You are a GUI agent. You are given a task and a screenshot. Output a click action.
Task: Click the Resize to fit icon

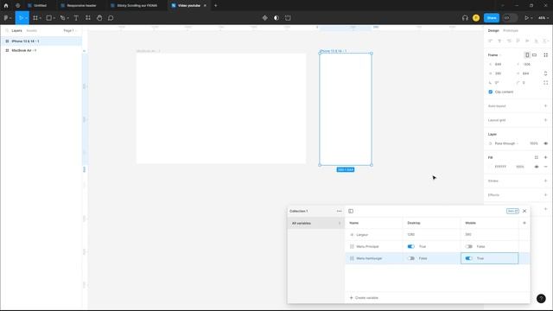click(545, 55)
